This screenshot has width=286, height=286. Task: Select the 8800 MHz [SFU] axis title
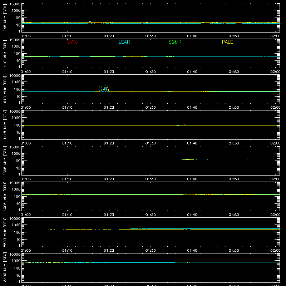coord(5,232)
